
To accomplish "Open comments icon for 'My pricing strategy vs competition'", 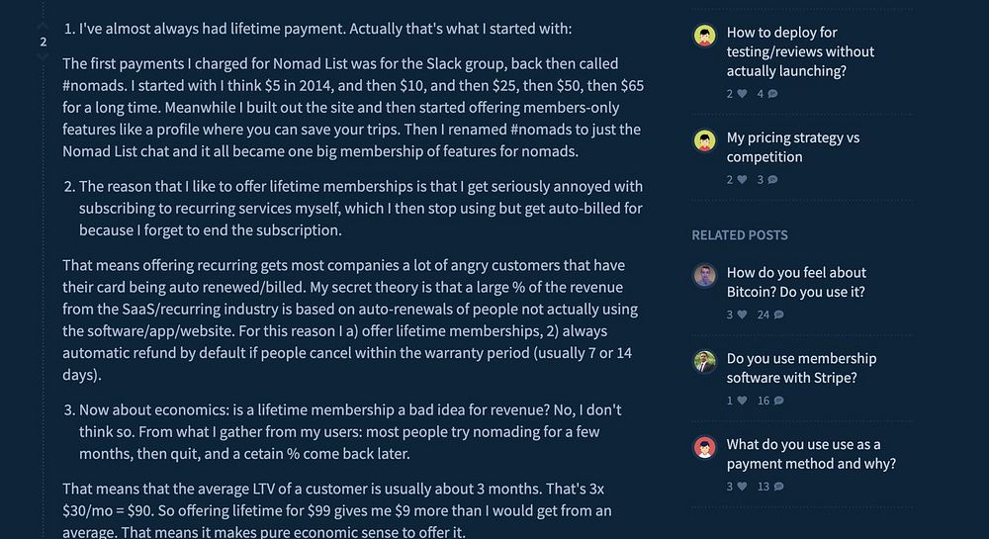I will click(x=772, y=180).
